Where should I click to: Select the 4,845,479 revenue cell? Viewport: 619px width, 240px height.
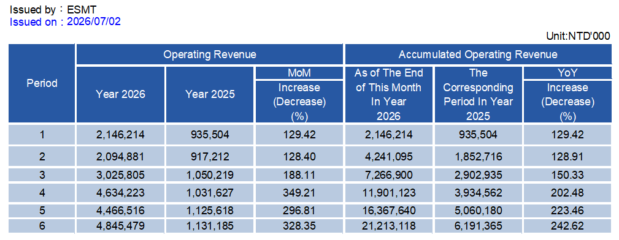click(120, 226)
